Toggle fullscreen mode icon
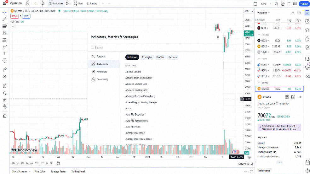Image resolution: width=310 pixels, height=174 pixels. click(x=289, y=4)
